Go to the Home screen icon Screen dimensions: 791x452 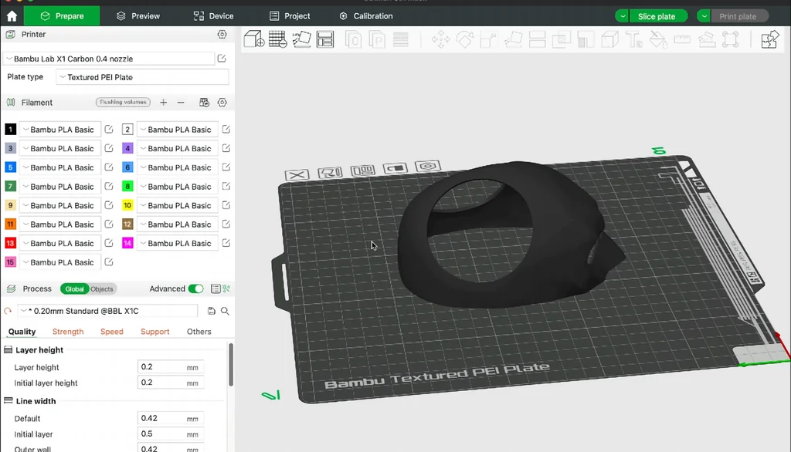point(12,16)
